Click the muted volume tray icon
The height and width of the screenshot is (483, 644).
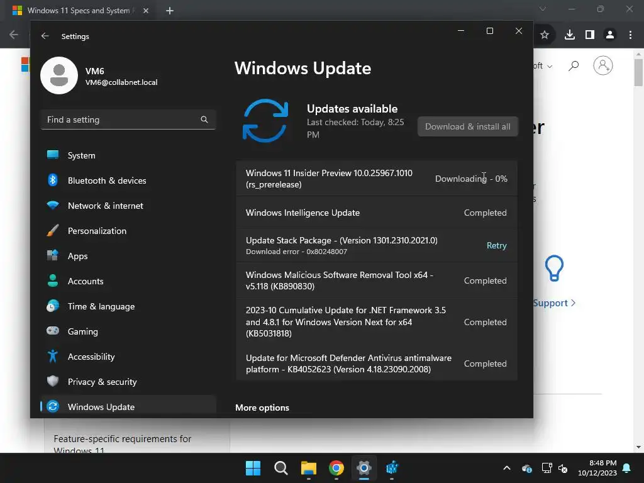click(x=563, y=468)
